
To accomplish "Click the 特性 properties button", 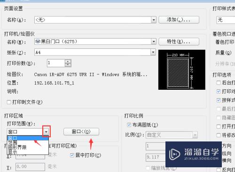I will (x=179, y=41).
